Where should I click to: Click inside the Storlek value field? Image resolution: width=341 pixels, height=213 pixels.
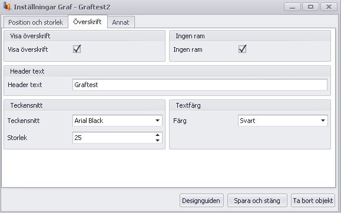[x=113, y=138]
